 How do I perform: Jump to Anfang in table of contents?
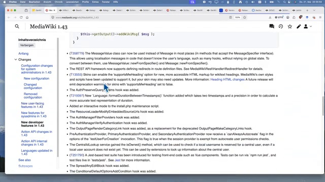tap(23, 54)
